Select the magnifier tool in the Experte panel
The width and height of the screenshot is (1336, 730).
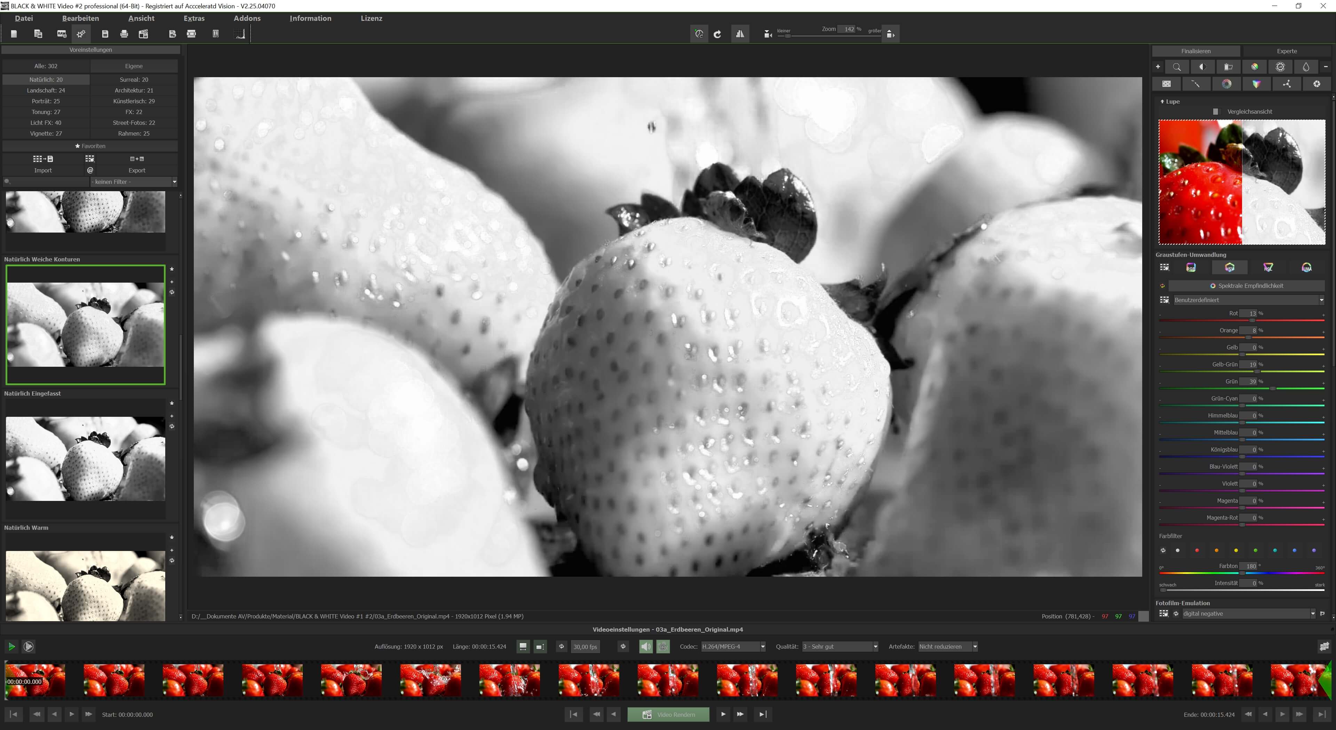tap(1177, 66)
